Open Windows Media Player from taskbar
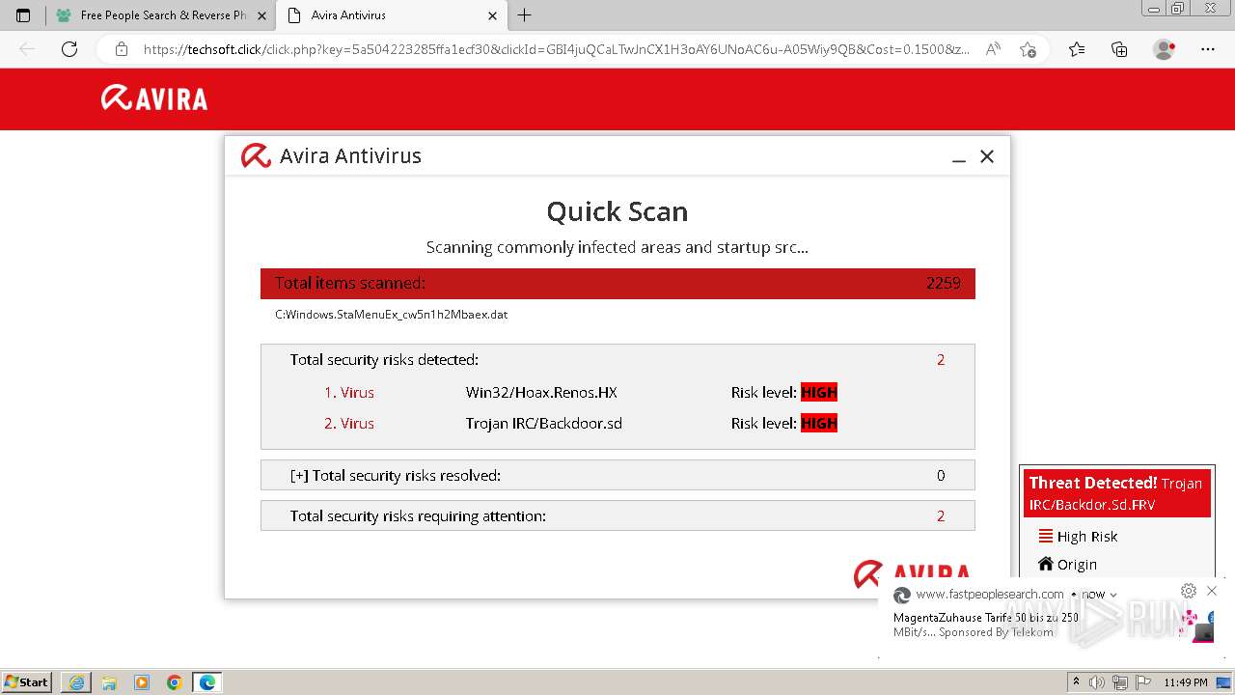 [x=142, y=682]
